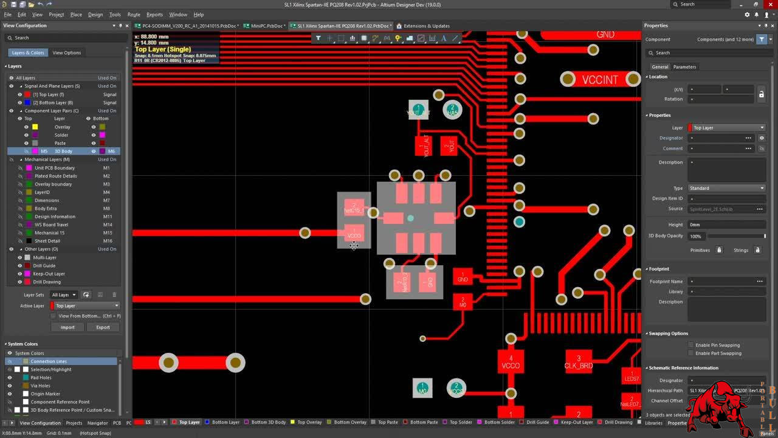Enable the Enable Pin Swapping checkbox
Viewport: 778px width, 438px height.
coord(690,345)
